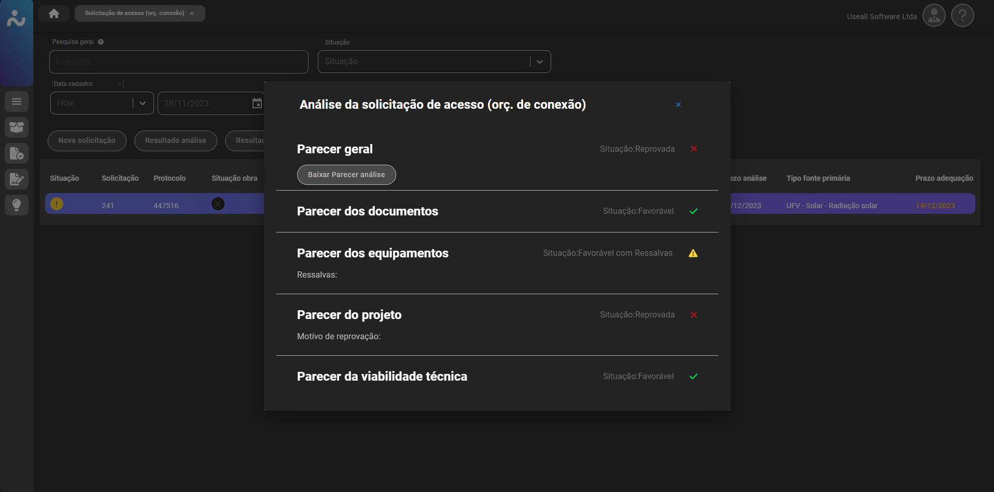Click the Nova solicitação button

87,141
